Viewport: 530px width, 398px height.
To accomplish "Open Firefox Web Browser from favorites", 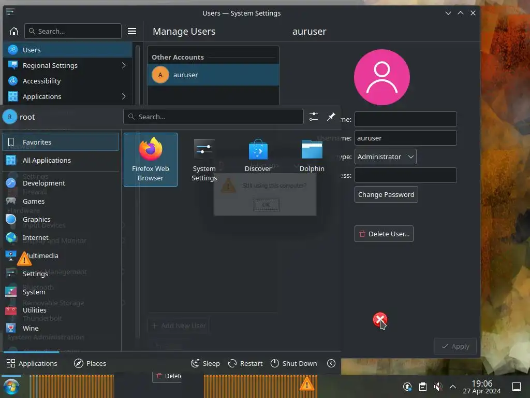I will point(151,160).
